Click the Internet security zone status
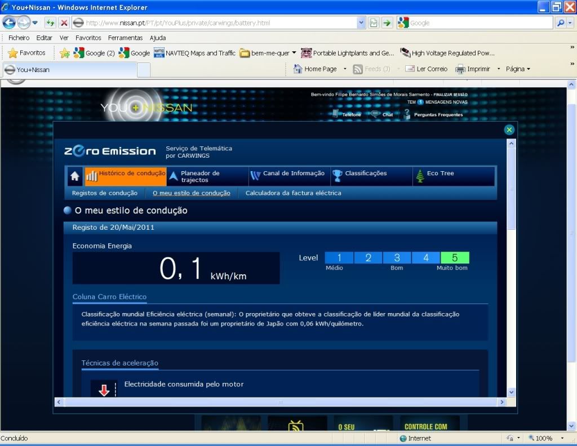The image size is (577, 446). pyautogui.click(x=415, y=438)
